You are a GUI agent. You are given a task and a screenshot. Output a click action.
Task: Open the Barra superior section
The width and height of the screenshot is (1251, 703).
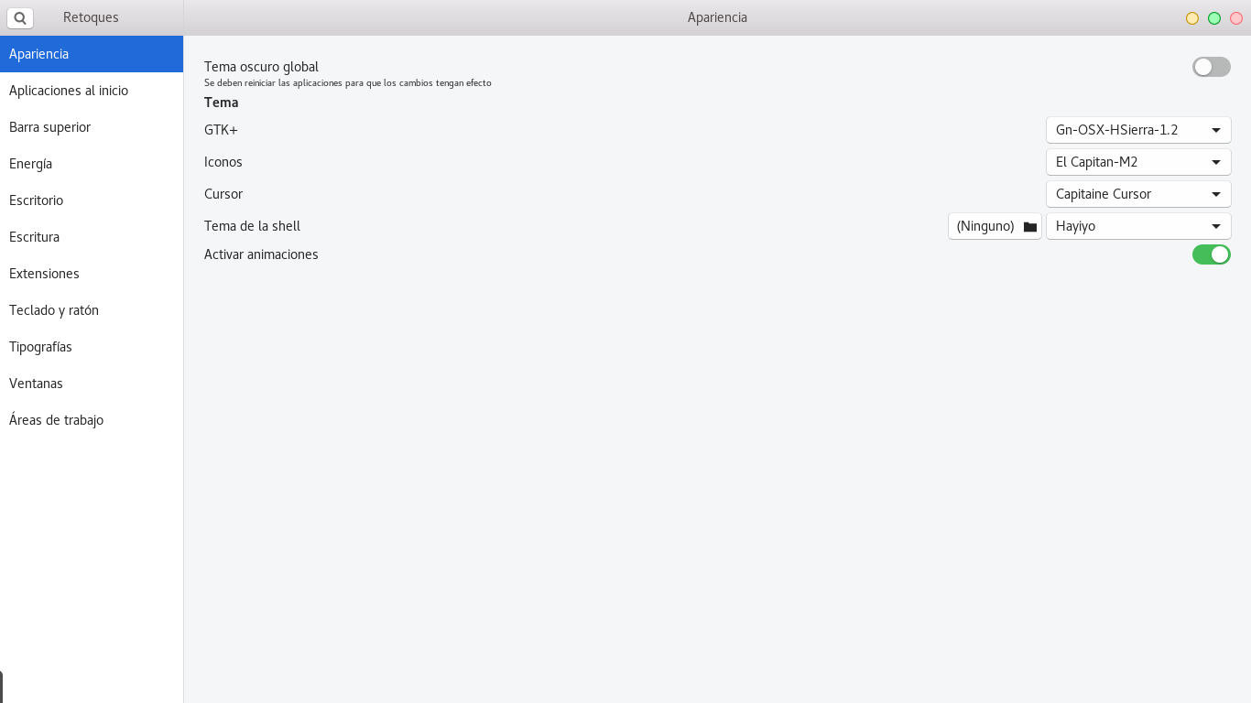(x=92, y=127)
